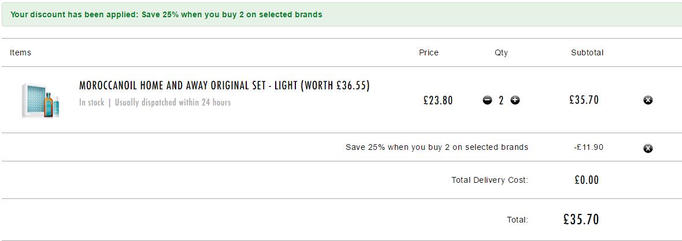Click the Total Delivery Cost label
682x241 pixels.
[490, 180]
